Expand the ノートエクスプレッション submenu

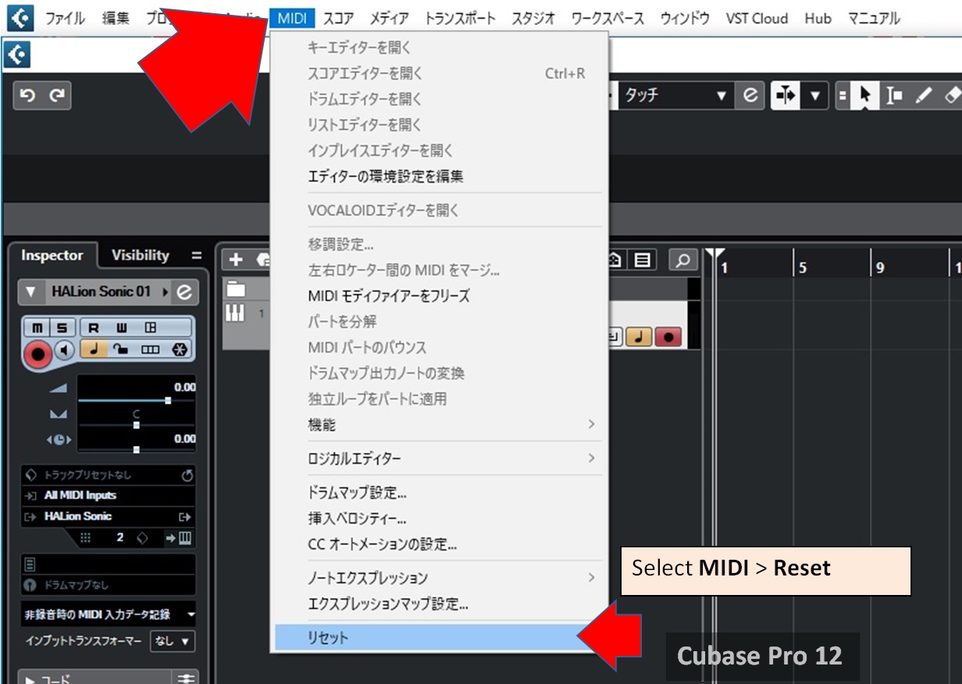point(439,578)
